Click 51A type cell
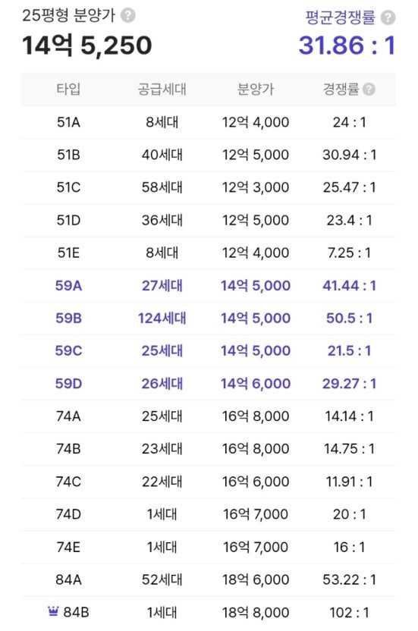This screenshot has height=631, width=418. (x=68, y=122)
